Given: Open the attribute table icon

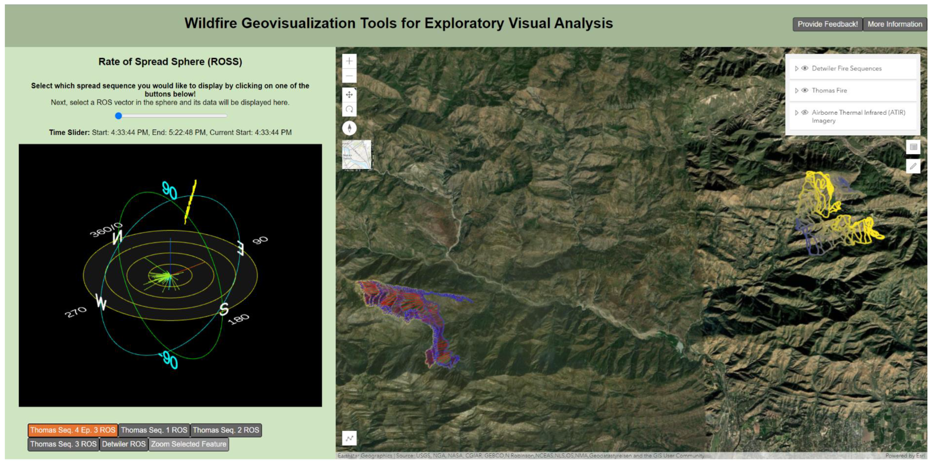Looking at the screenshot, I should coord(913,147).
